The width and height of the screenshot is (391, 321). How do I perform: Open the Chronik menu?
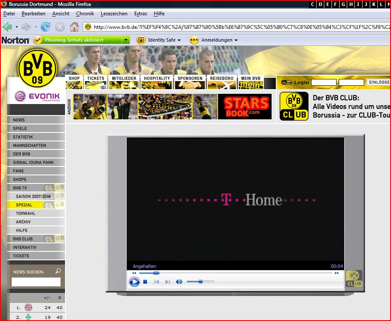click(x=85, y=14)
